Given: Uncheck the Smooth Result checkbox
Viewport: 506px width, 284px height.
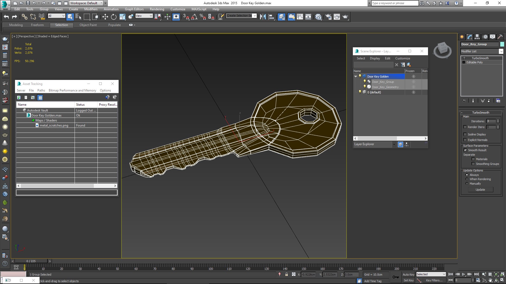Looking at the screenshot, I should pyautogui.click(x=465, y=150).
